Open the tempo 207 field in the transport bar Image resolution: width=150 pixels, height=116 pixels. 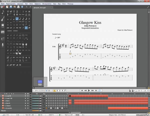coord(138,91)
